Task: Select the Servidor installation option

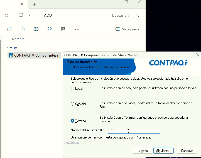Action: [x=73, y=104]
